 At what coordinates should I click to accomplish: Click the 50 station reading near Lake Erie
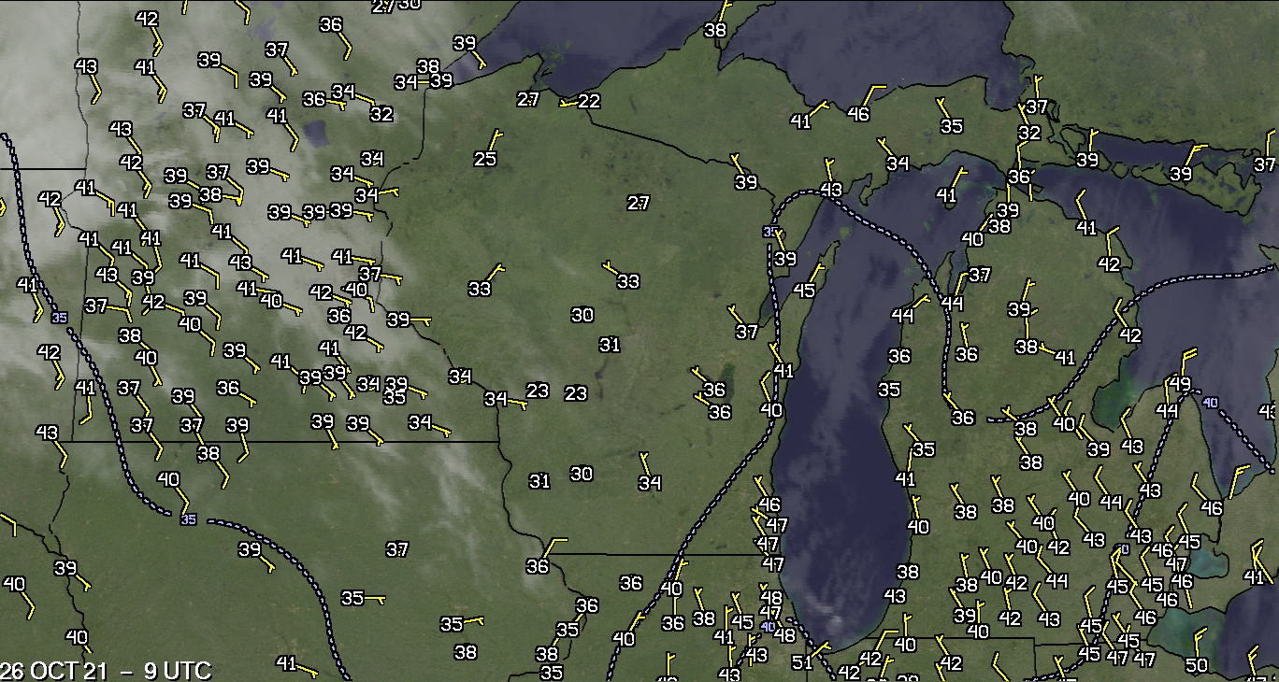(1197, 664)
